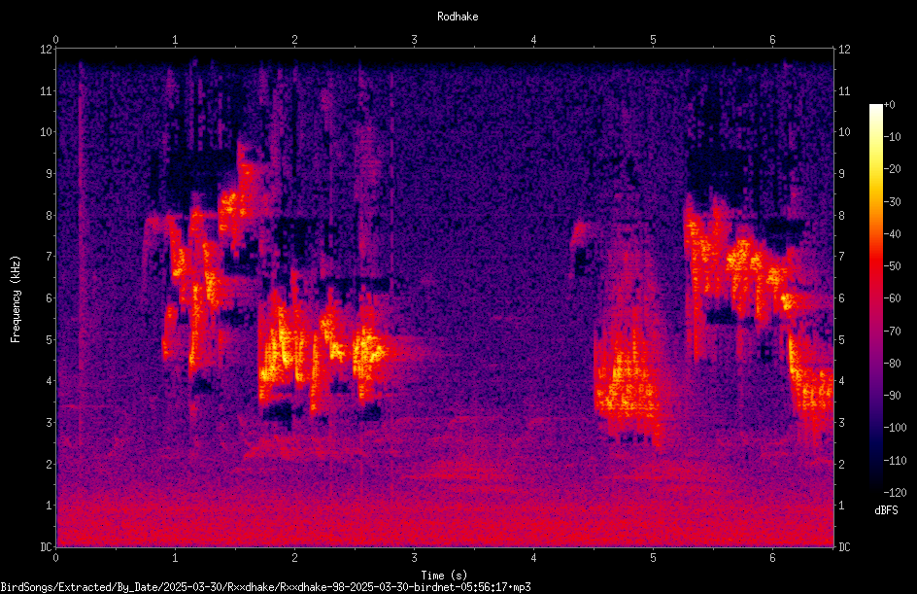This screenshot has height=594, width=917.
Task: Click "DC" on the right frequency axis
Action: pyautogui.click(x=844, y=547)
